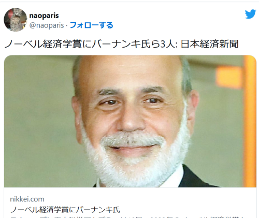Click the bold naoparis display name
The width and height of the screenshot is (259, 218).
(44, 16)
